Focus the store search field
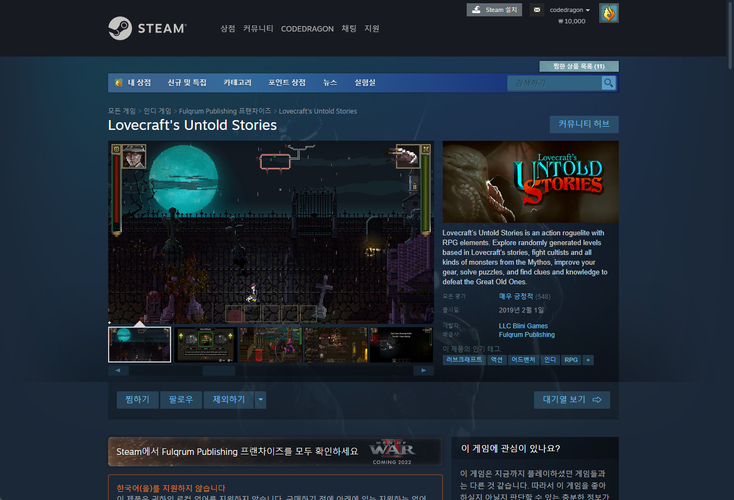 pyautogui.click(x=555, y=83)
